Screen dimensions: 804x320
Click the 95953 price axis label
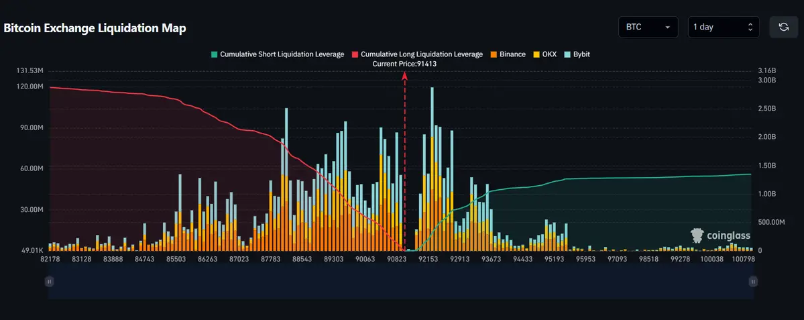(x=585, y=260)
